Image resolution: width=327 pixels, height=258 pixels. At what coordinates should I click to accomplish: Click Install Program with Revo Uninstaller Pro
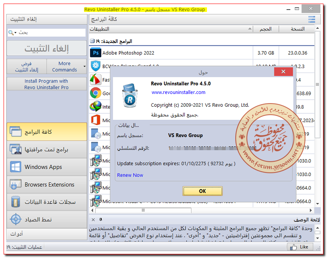click(47, 84)
